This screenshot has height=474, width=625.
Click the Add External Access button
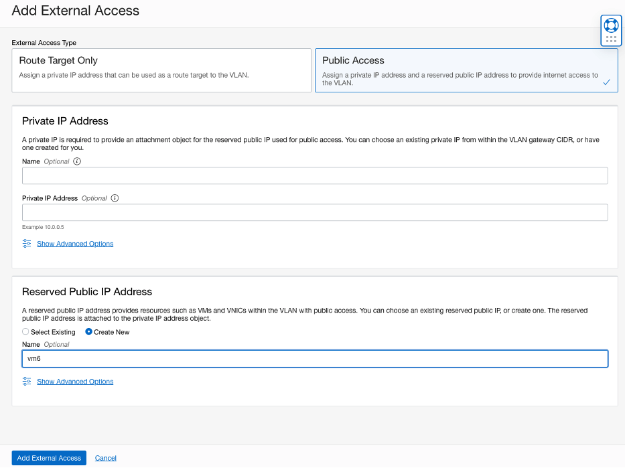tap(48, 458)
